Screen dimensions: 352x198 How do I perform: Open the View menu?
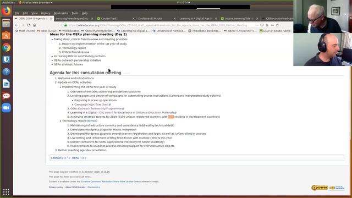click(x=34, y=13)
